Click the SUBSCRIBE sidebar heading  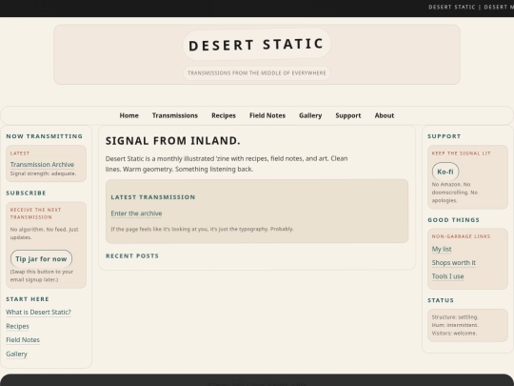coord(26,193)
